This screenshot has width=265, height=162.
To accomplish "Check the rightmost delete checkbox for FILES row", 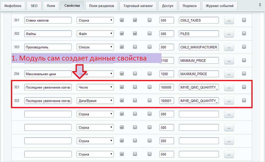I will (x=244, y=33).
